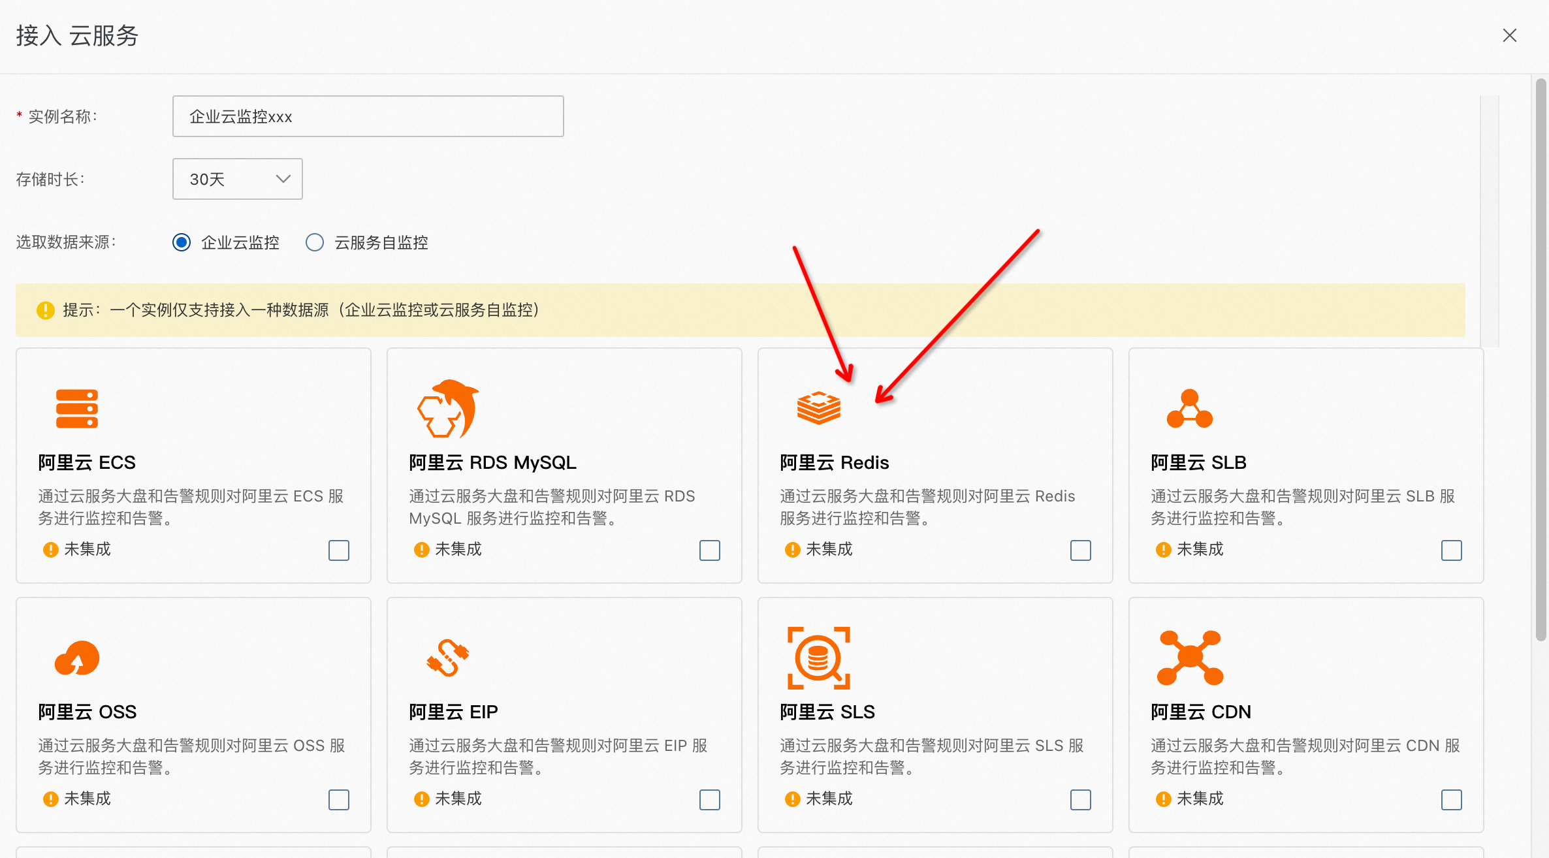Click the RDS MySQL dolphin icon
The height and width of the screenshot is (858, 1549).
click(x=448, y=409)
